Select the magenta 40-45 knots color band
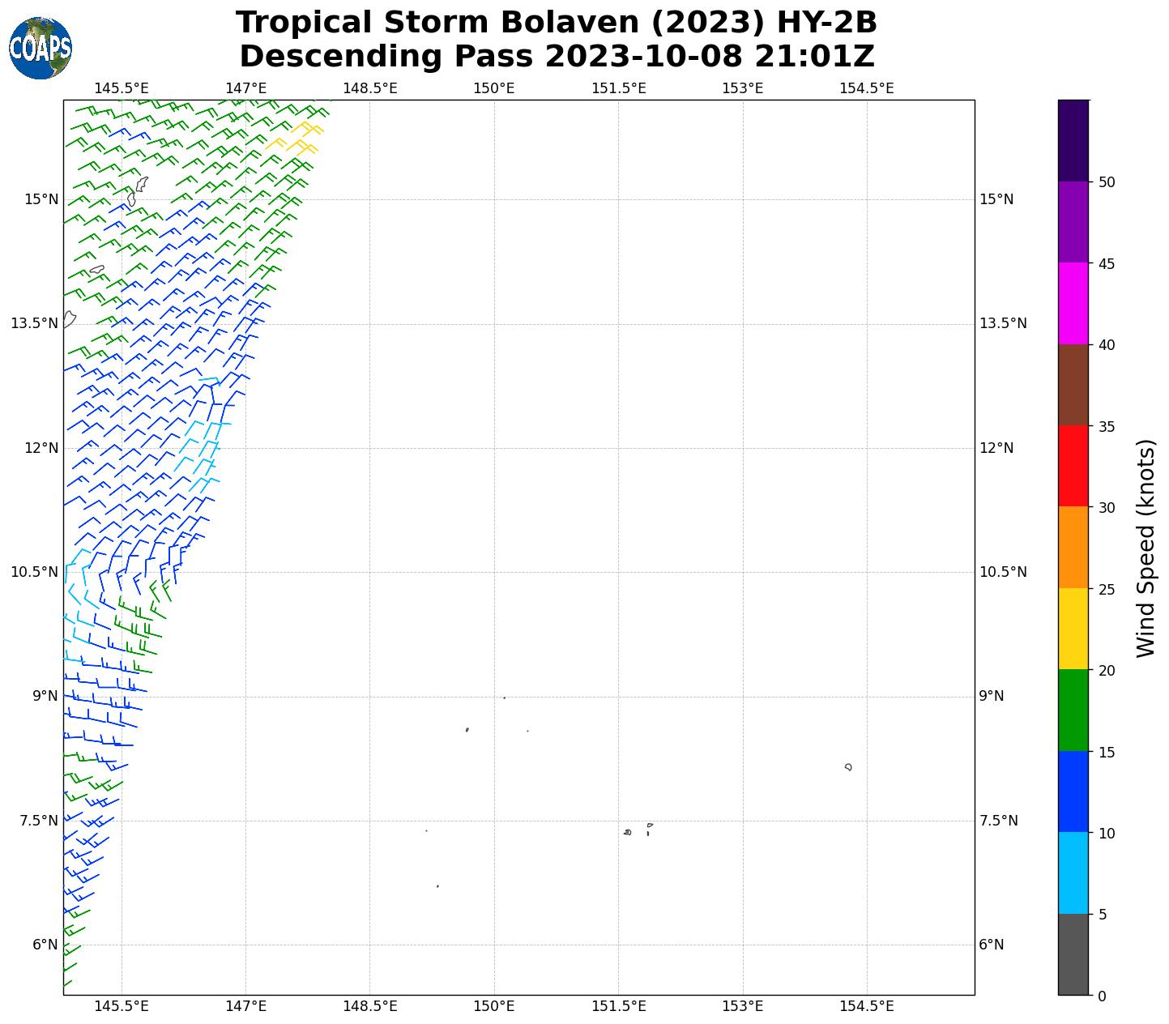The height and width of the screenshot is (1024, 1169). point(1073,303)
